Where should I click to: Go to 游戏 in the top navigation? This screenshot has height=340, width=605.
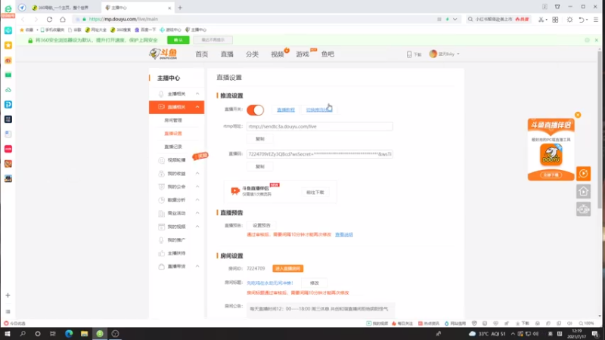(302, 54)
